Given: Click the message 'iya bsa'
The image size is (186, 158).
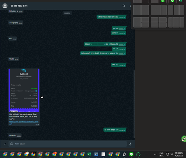Looking at the screenshot, I should click(x=119, y=28).
